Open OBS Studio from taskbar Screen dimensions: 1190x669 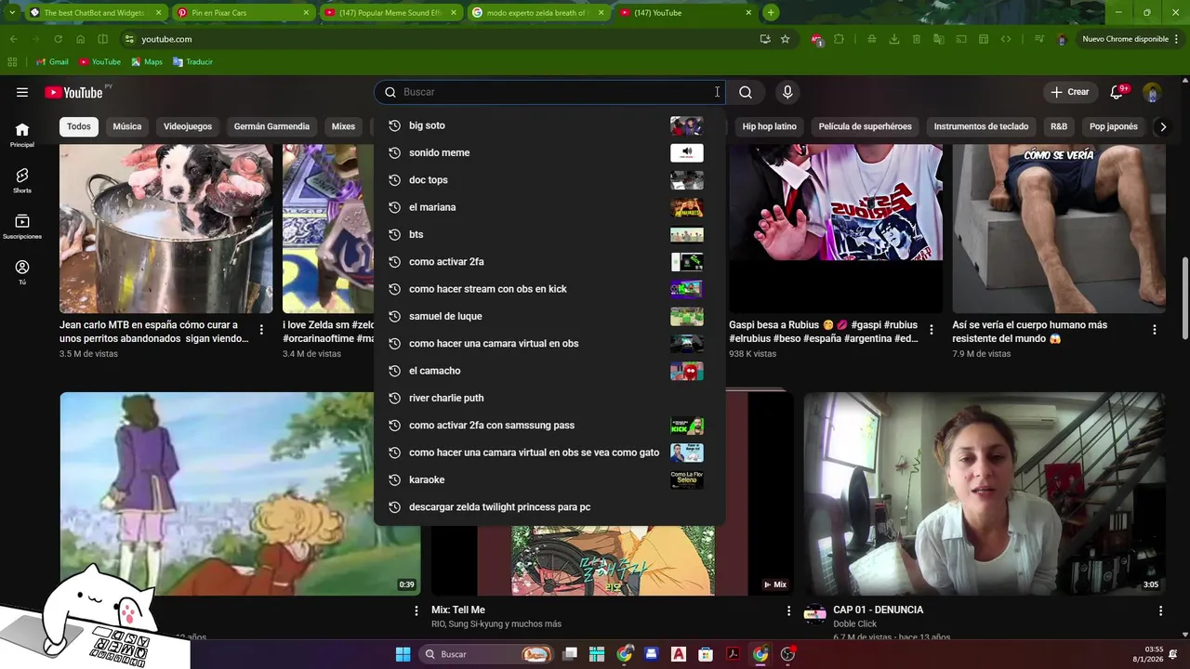[787, 654]
